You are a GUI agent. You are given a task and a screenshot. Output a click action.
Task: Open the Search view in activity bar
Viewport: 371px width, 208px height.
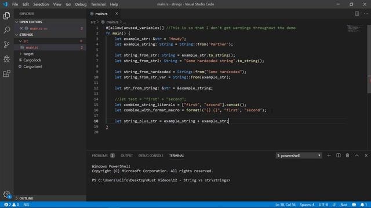point(6,30)
